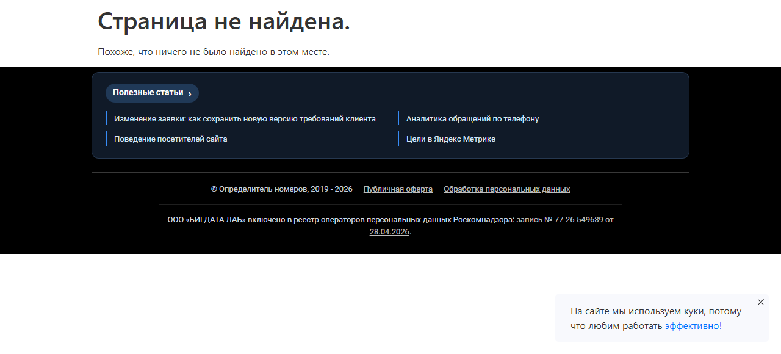Image resolution: width=781 pixels, height=354 pixels.
Task: Open article Цели в Яндекс Метрике
Action: 451,139
